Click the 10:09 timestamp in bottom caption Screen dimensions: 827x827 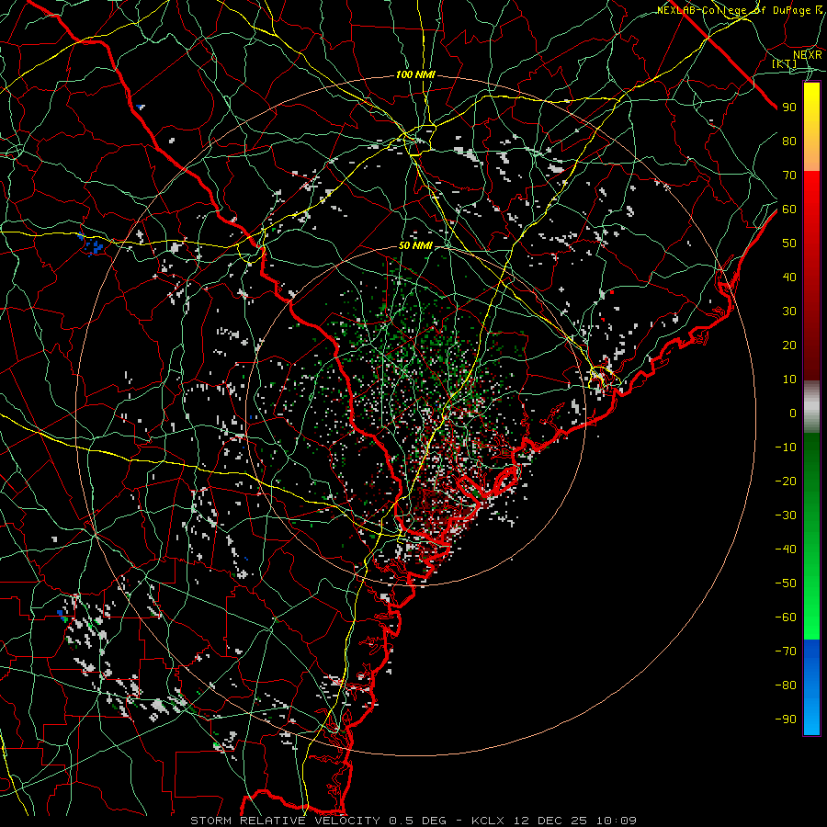[x=617, y=821]
